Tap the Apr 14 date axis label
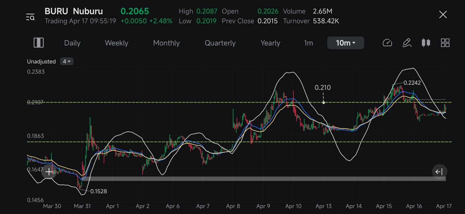The height and width of the screenshot is (214, 465). click(x=354, y=206)
